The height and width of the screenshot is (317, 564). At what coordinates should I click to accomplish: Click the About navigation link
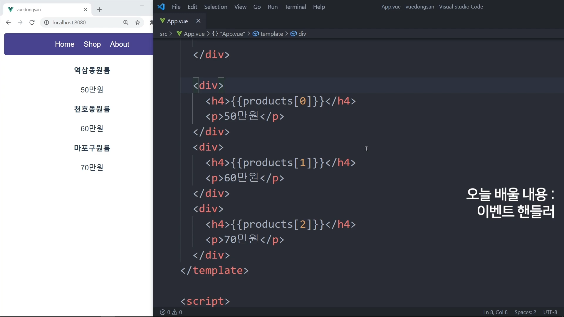(120, 44)
